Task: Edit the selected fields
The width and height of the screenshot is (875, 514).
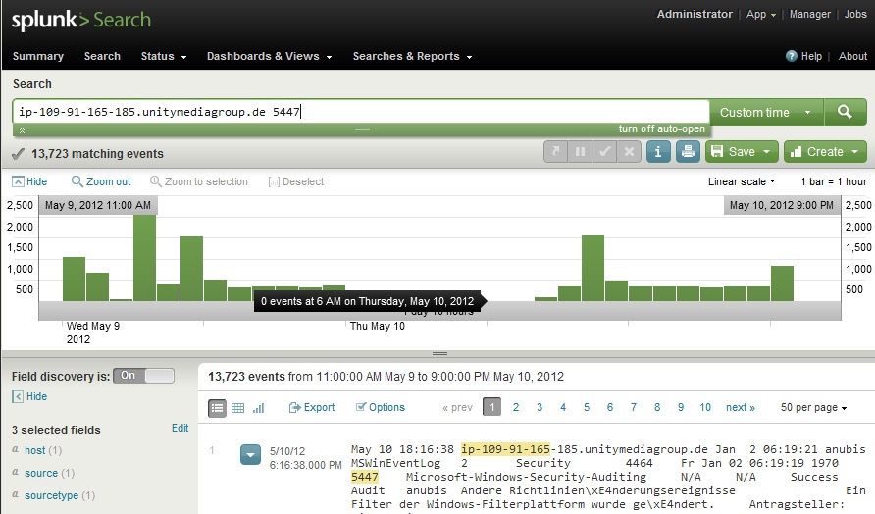Action: pos(180,428)
